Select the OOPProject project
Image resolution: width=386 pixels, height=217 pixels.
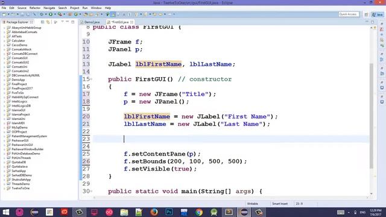pos(19,132)
